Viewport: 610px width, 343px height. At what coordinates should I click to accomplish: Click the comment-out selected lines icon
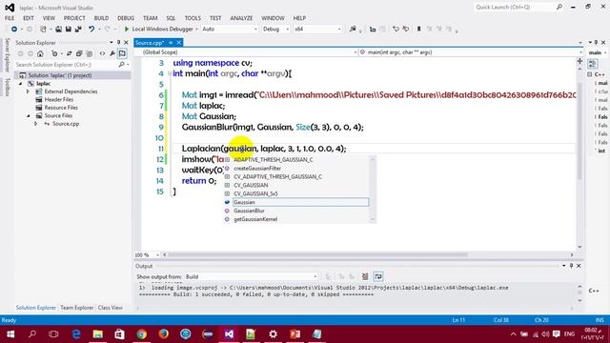[396, 30]
